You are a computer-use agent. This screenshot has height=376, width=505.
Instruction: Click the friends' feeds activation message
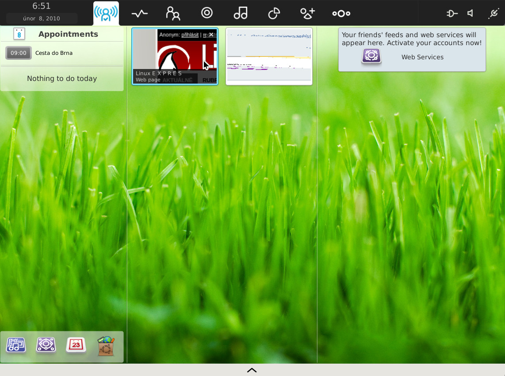coord(412,38)
